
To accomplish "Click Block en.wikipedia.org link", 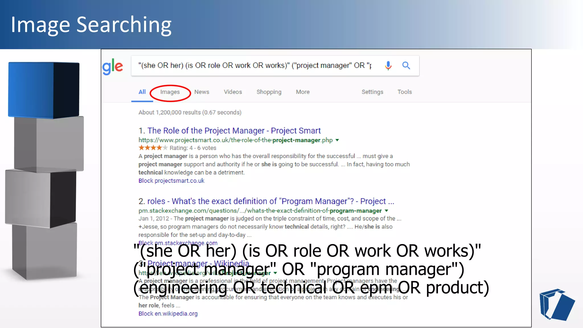I will [168, 314].
